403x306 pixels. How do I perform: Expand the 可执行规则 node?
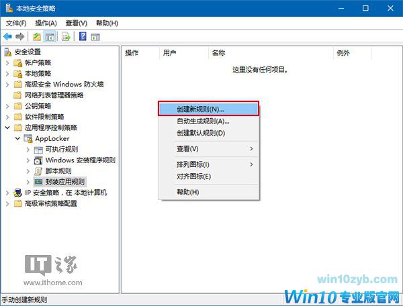pos(28,150)
